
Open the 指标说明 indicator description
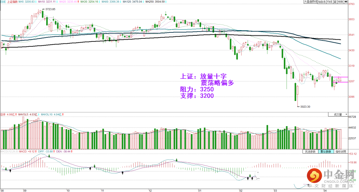[341, 152]
